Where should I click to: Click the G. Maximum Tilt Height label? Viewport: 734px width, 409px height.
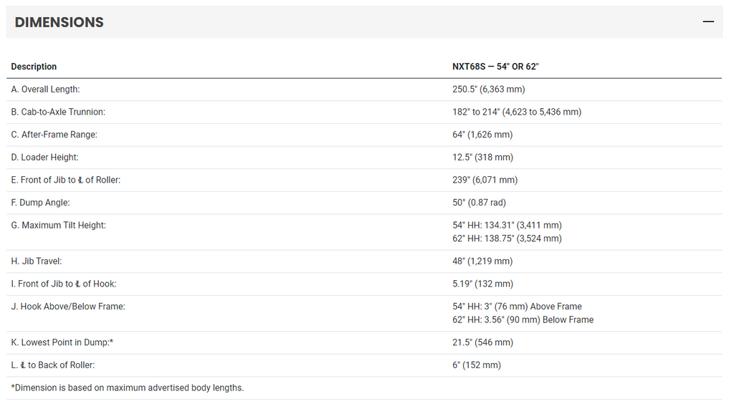[59, 225]
